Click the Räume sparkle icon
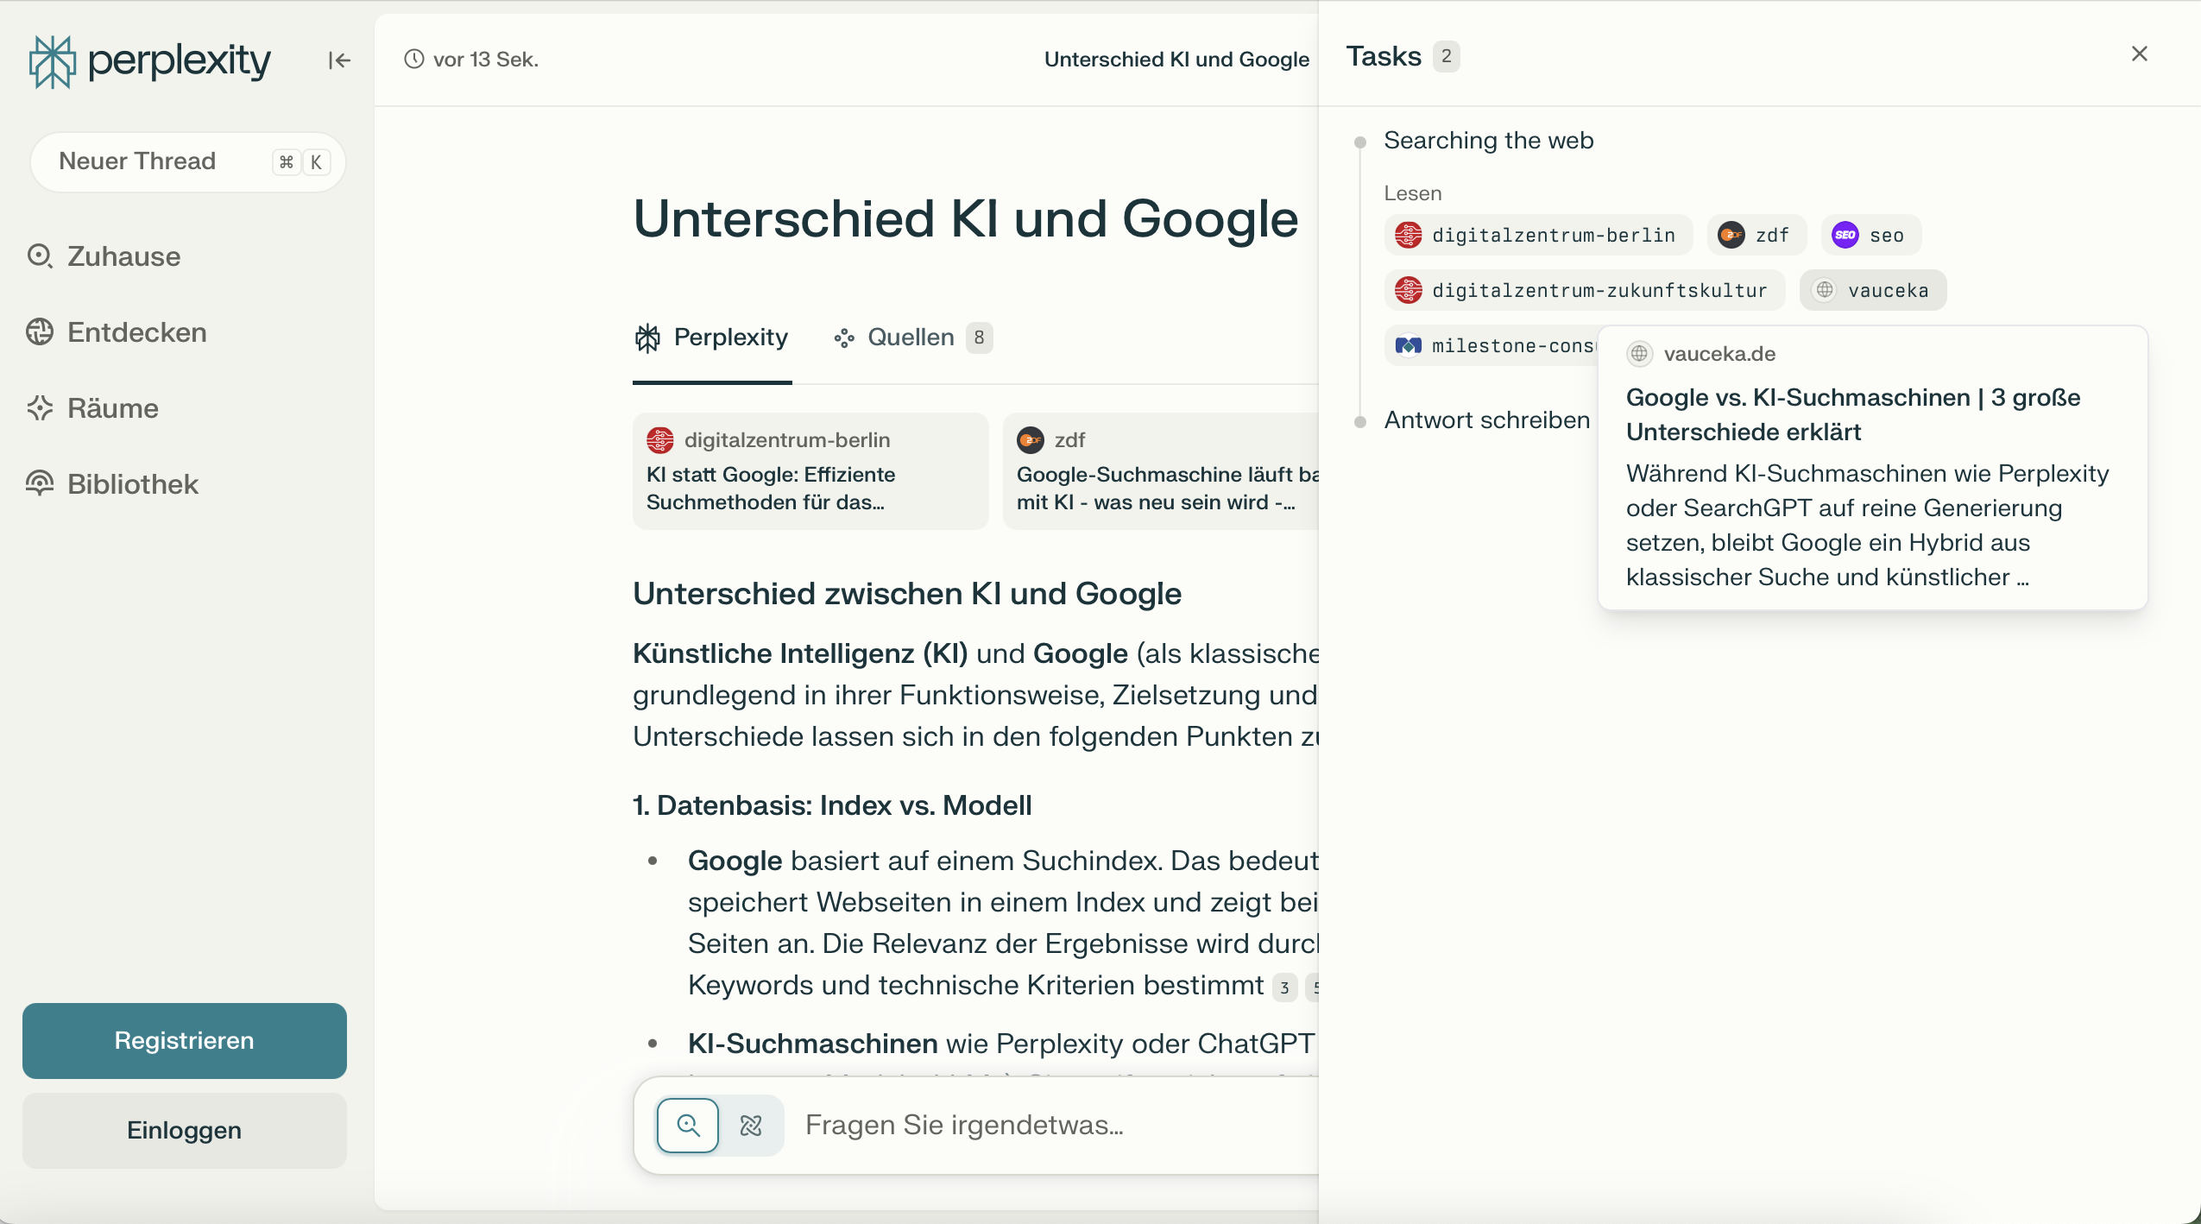The width and height of the screenshot is (2201, 1224). coord(40,408)
